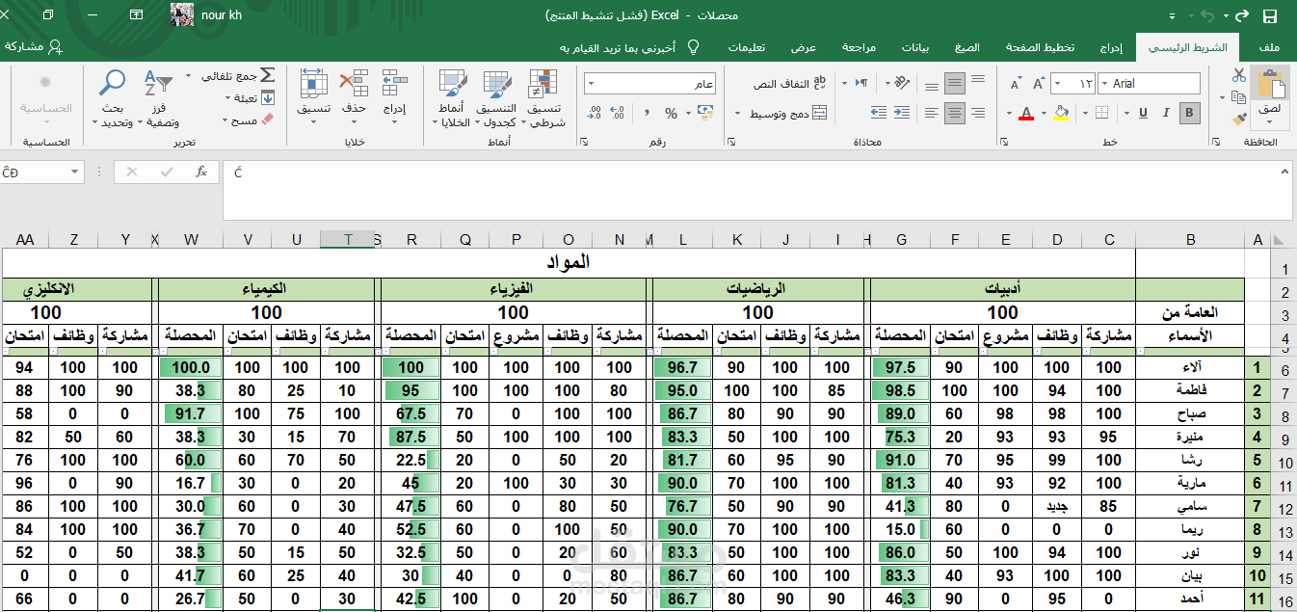Open the text Orientation tool
This screenshot has height=612, width=1297.
tap(903, 84)
